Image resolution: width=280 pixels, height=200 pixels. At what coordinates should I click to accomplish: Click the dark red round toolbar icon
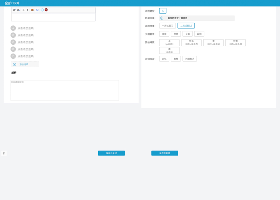[x=46, y=10]
